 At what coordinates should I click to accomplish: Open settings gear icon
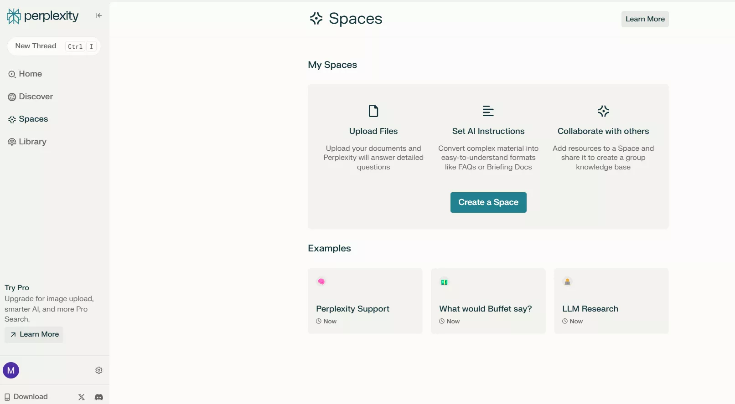(x=99, y=370)
